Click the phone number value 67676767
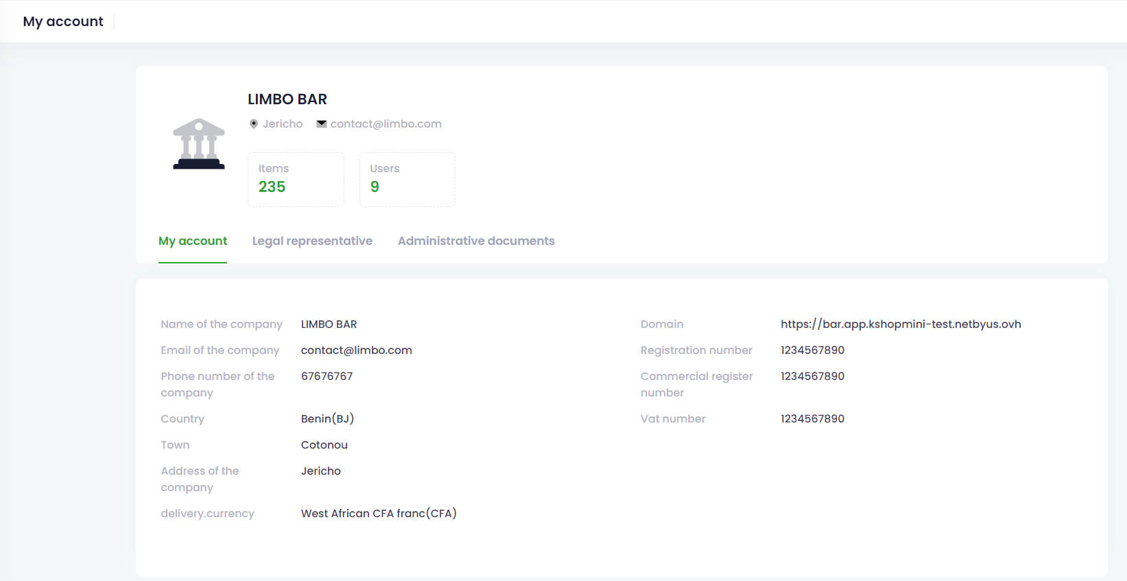This screenshot has width=1127, height=581. pos(327,377)
